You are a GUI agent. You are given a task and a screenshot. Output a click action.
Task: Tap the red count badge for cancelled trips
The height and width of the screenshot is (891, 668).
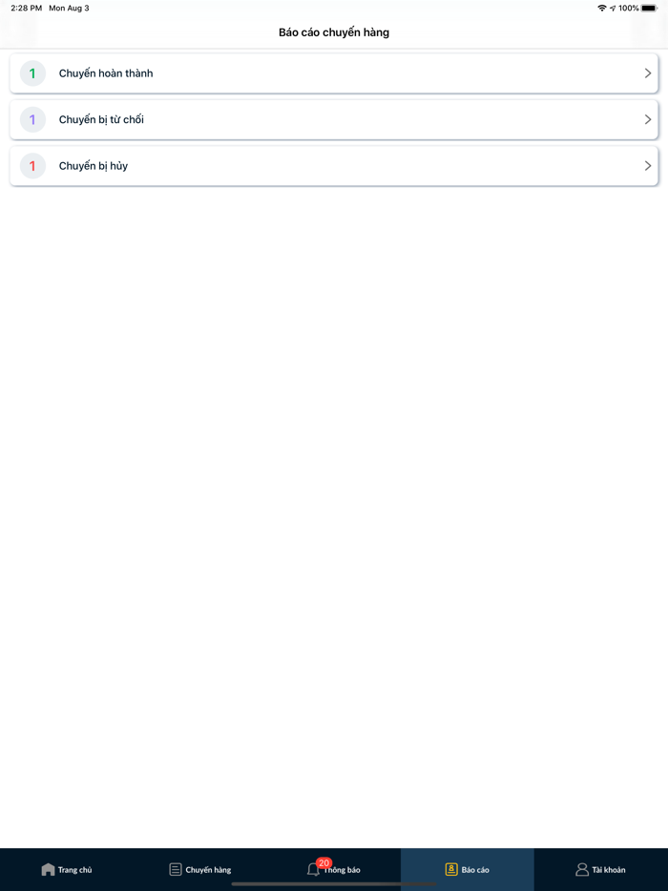click(x=32, y=166)
